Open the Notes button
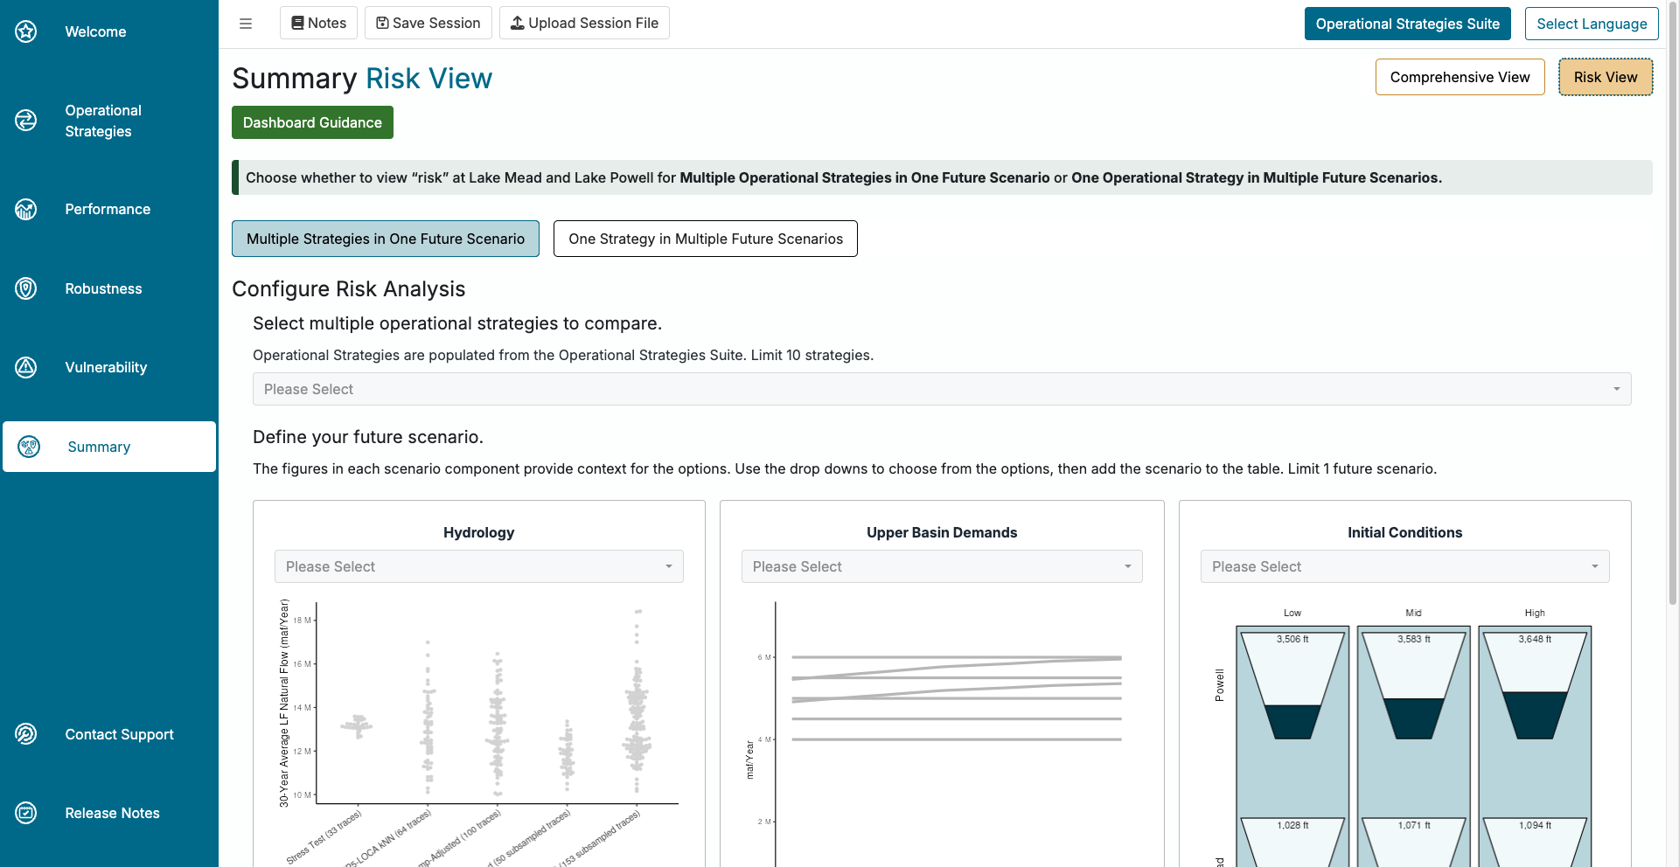 [x=318, y=23]
